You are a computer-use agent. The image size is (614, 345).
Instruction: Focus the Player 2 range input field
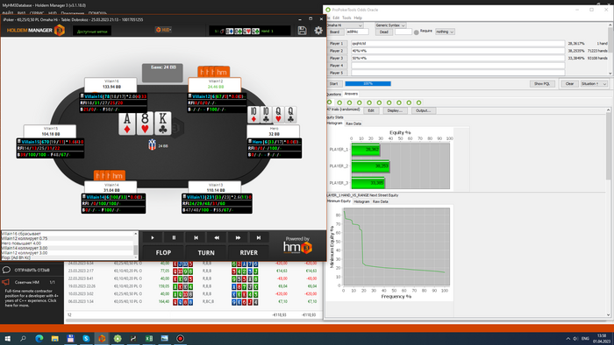[458, 51]
